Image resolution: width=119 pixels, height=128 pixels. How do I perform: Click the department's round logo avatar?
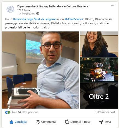(x=10, y=9)
